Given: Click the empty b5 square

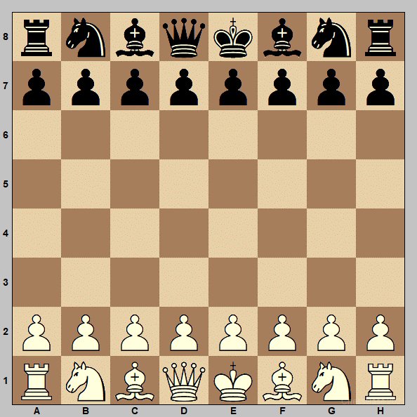Looking at the screenshot, I should [86, 185].
